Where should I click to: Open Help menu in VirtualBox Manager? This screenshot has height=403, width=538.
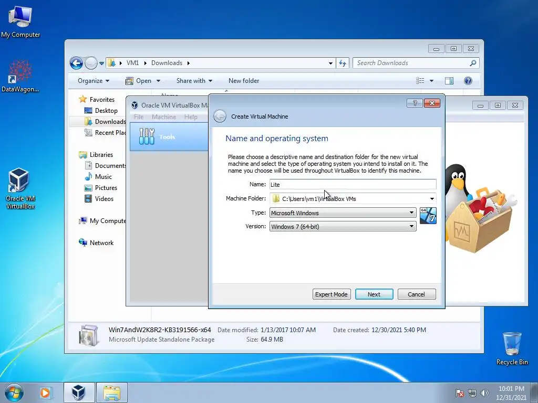191,117
